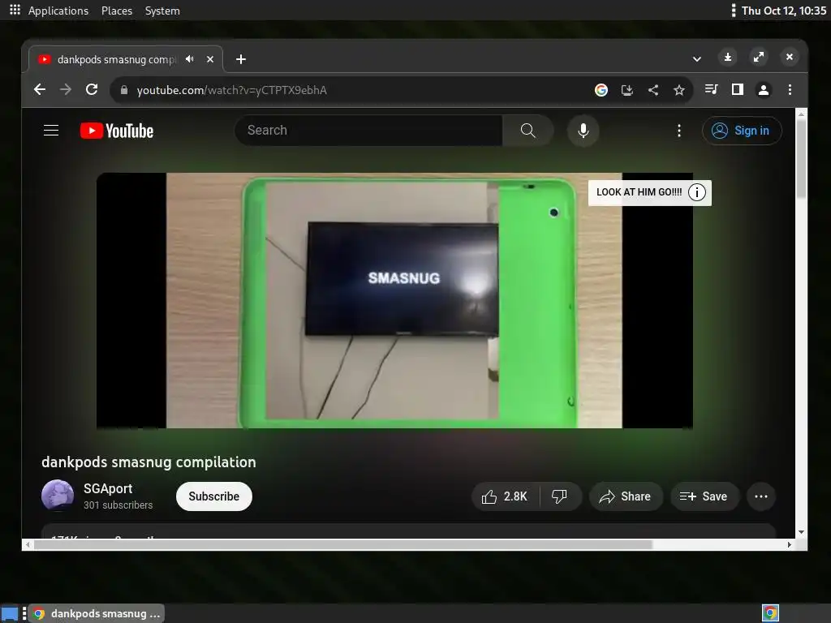Open the Google icon in address bar
831x623 pixels.
[x=601, y=90]
